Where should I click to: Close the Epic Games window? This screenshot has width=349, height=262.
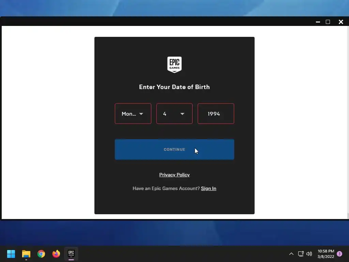pyautogui.click(x=341, y=22)
